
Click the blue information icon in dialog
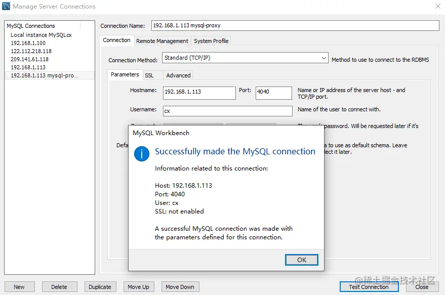tap(142, 154)
